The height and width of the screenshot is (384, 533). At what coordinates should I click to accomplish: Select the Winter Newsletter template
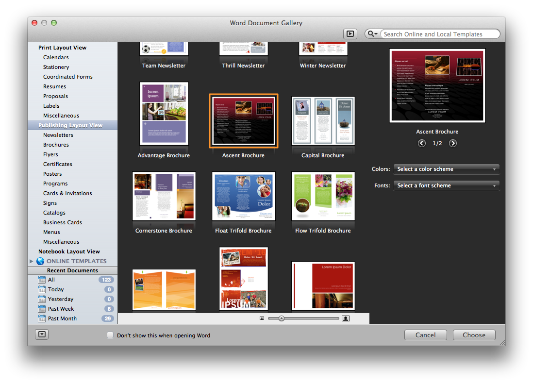click(x=323, y=49)
